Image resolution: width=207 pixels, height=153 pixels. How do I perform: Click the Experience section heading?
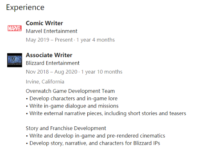tap(25, 8)
